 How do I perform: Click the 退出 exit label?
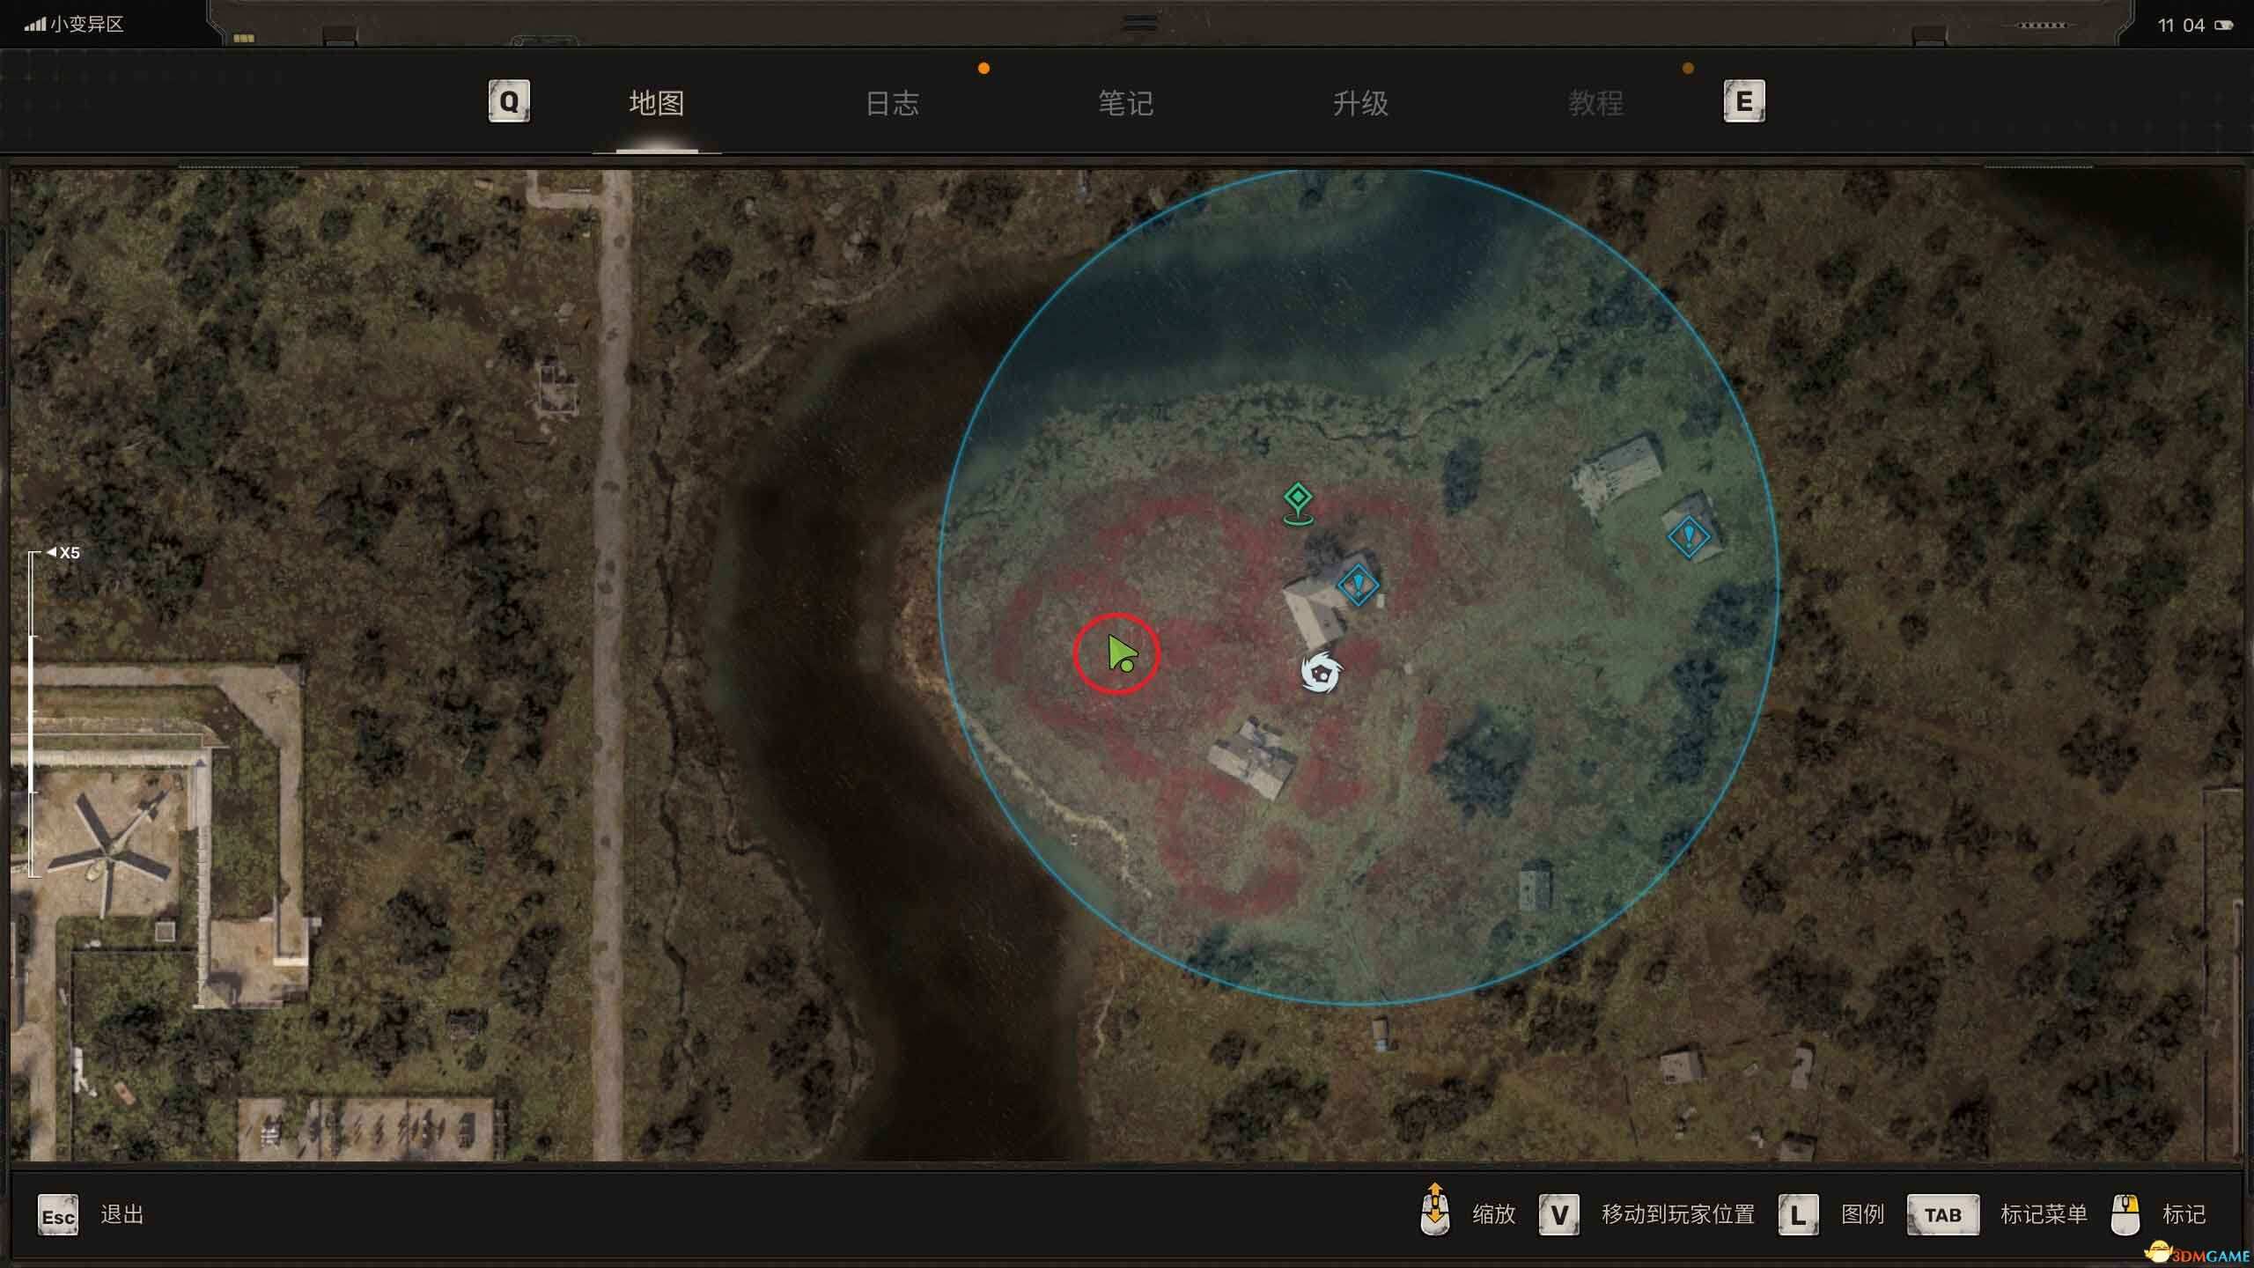pos(122,1215)
